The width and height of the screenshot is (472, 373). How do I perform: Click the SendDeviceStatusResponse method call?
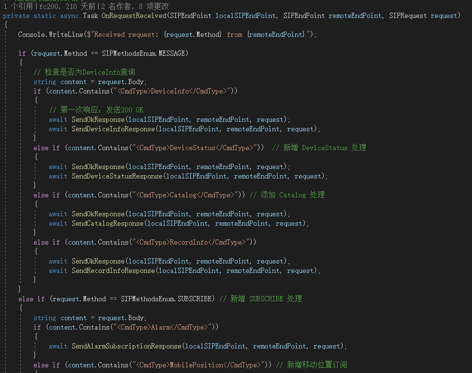(x=117, y=176)
